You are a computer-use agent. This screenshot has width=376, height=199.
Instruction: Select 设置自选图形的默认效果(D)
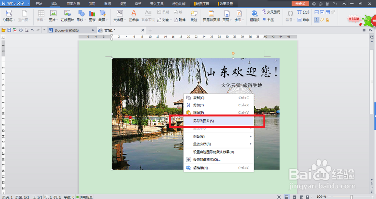219,152
